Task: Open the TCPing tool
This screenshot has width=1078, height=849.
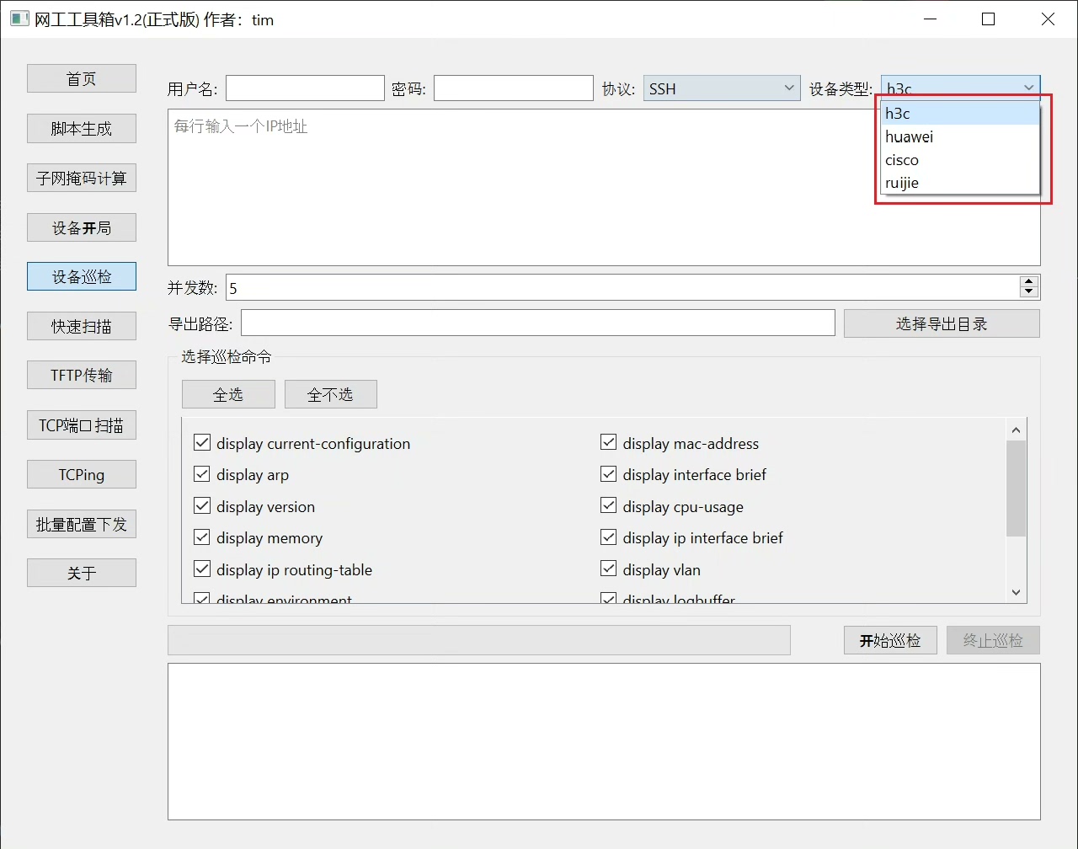Action: pyautogui.click(x=82, y=474)
